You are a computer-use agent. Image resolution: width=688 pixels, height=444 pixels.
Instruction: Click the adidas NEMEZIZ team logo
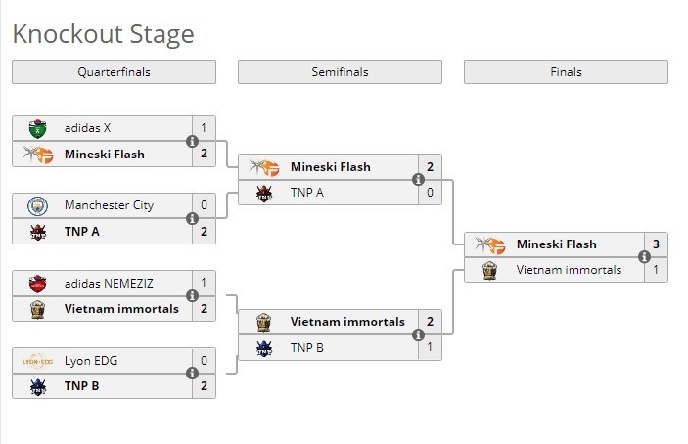[x=38, y=283]
